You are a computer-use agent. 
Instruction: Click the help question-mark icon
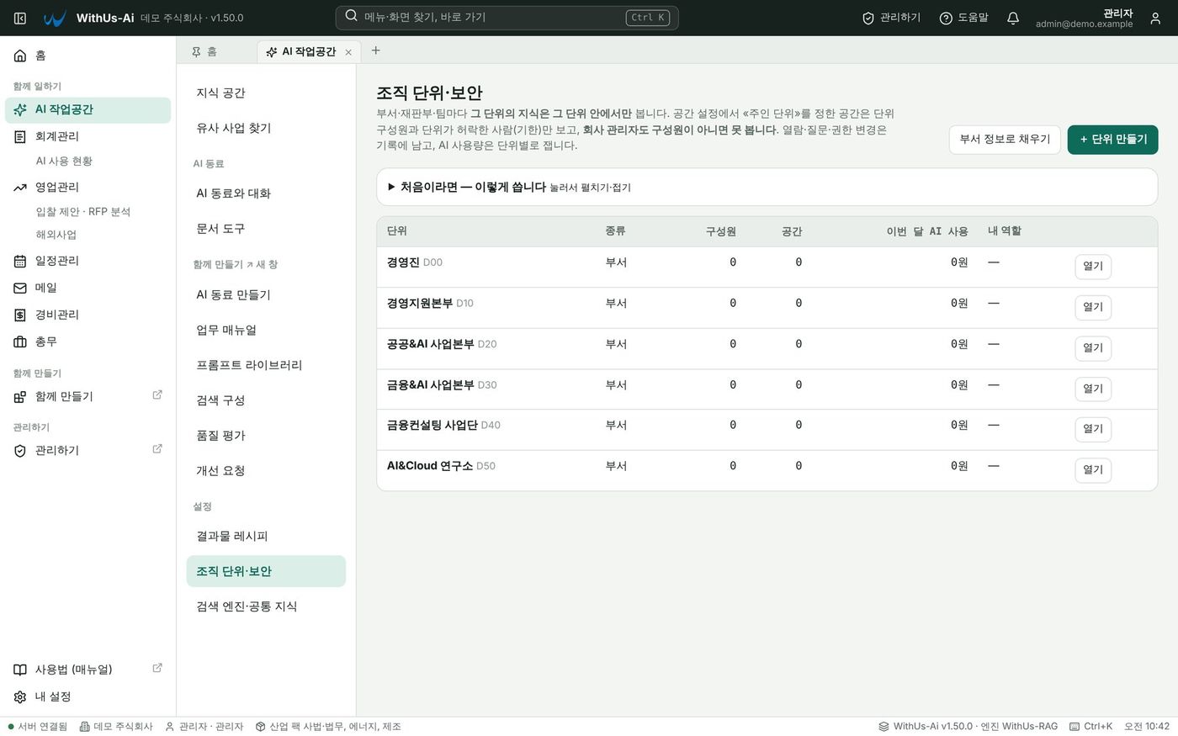[946, 18]
